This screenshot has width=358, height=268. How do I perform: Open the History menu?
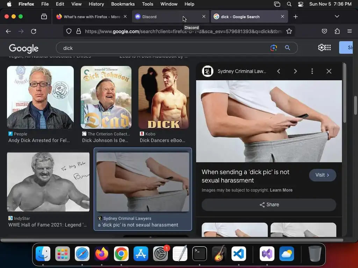coord(96,4)
